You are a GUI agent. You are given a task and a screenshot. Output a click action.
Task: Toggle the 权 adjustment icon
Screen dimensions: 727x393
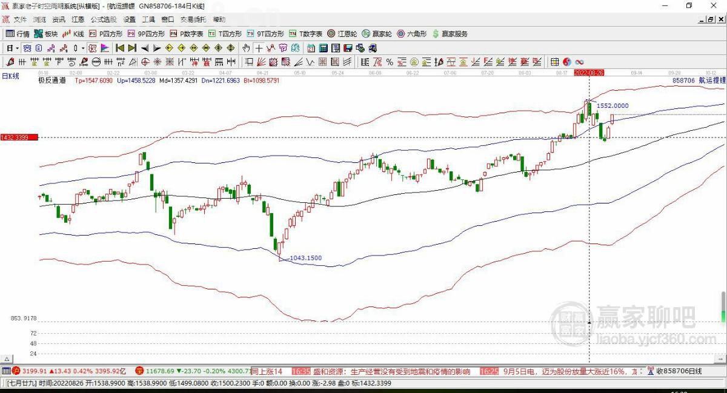tap(93, 48)
